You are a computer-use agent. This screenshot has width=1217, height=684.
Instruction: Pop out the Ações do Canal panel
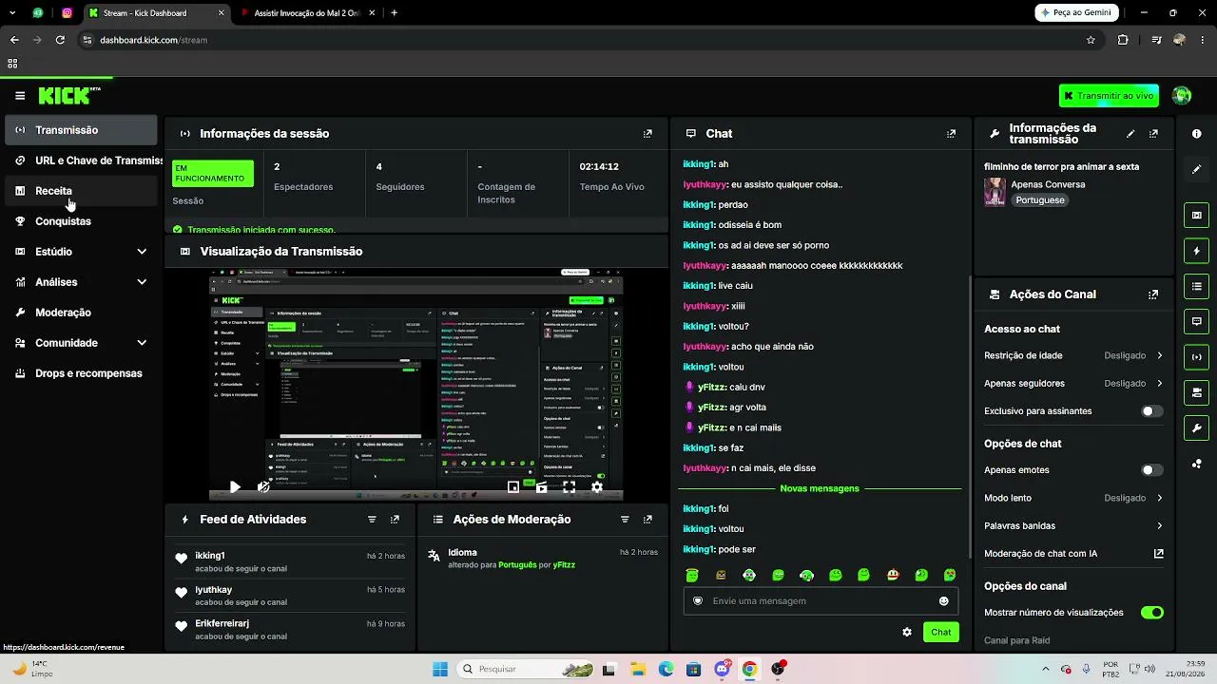[1153, 294]
